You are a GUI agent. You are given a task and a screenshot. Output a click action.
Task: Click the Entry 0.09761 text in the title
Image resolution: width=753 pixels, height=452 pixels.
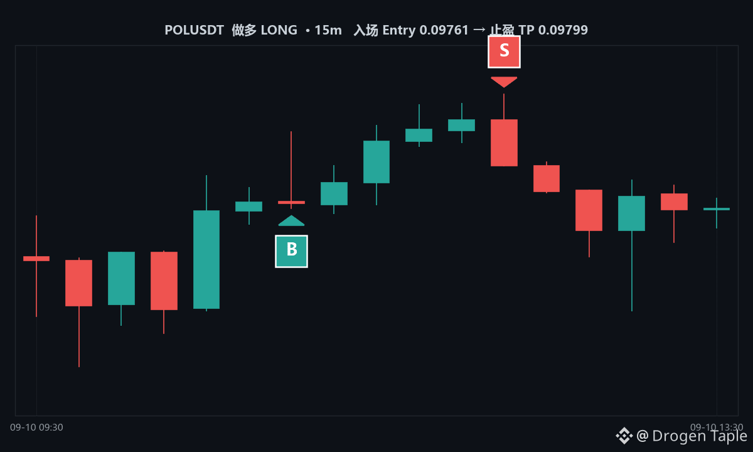coord(425,30)
